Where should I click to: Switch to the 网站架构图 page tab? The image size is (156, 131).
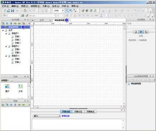point(60,20)
